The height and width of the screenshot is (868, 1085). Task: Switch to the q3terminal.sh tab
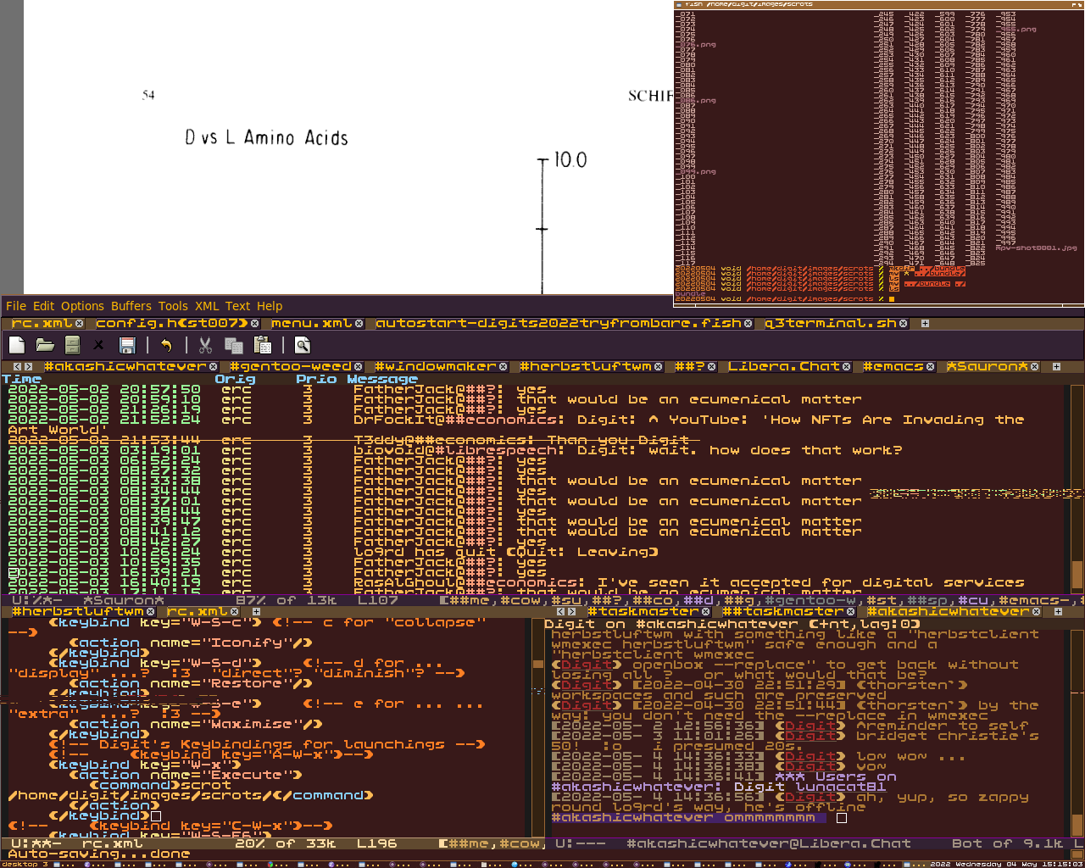[x=831, y=324]
